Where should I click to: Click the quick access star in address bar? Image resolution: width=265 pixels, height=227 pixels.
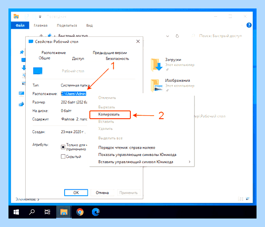tap(50, 36)
